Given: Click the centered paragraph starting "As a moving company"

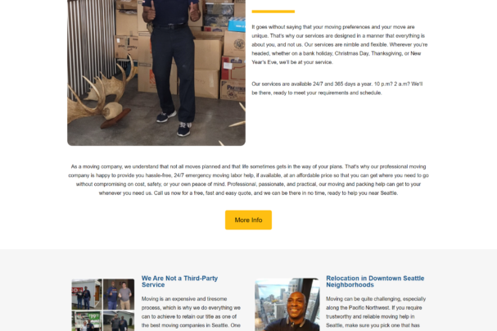Looking at the screenshot, I should 248,179.
